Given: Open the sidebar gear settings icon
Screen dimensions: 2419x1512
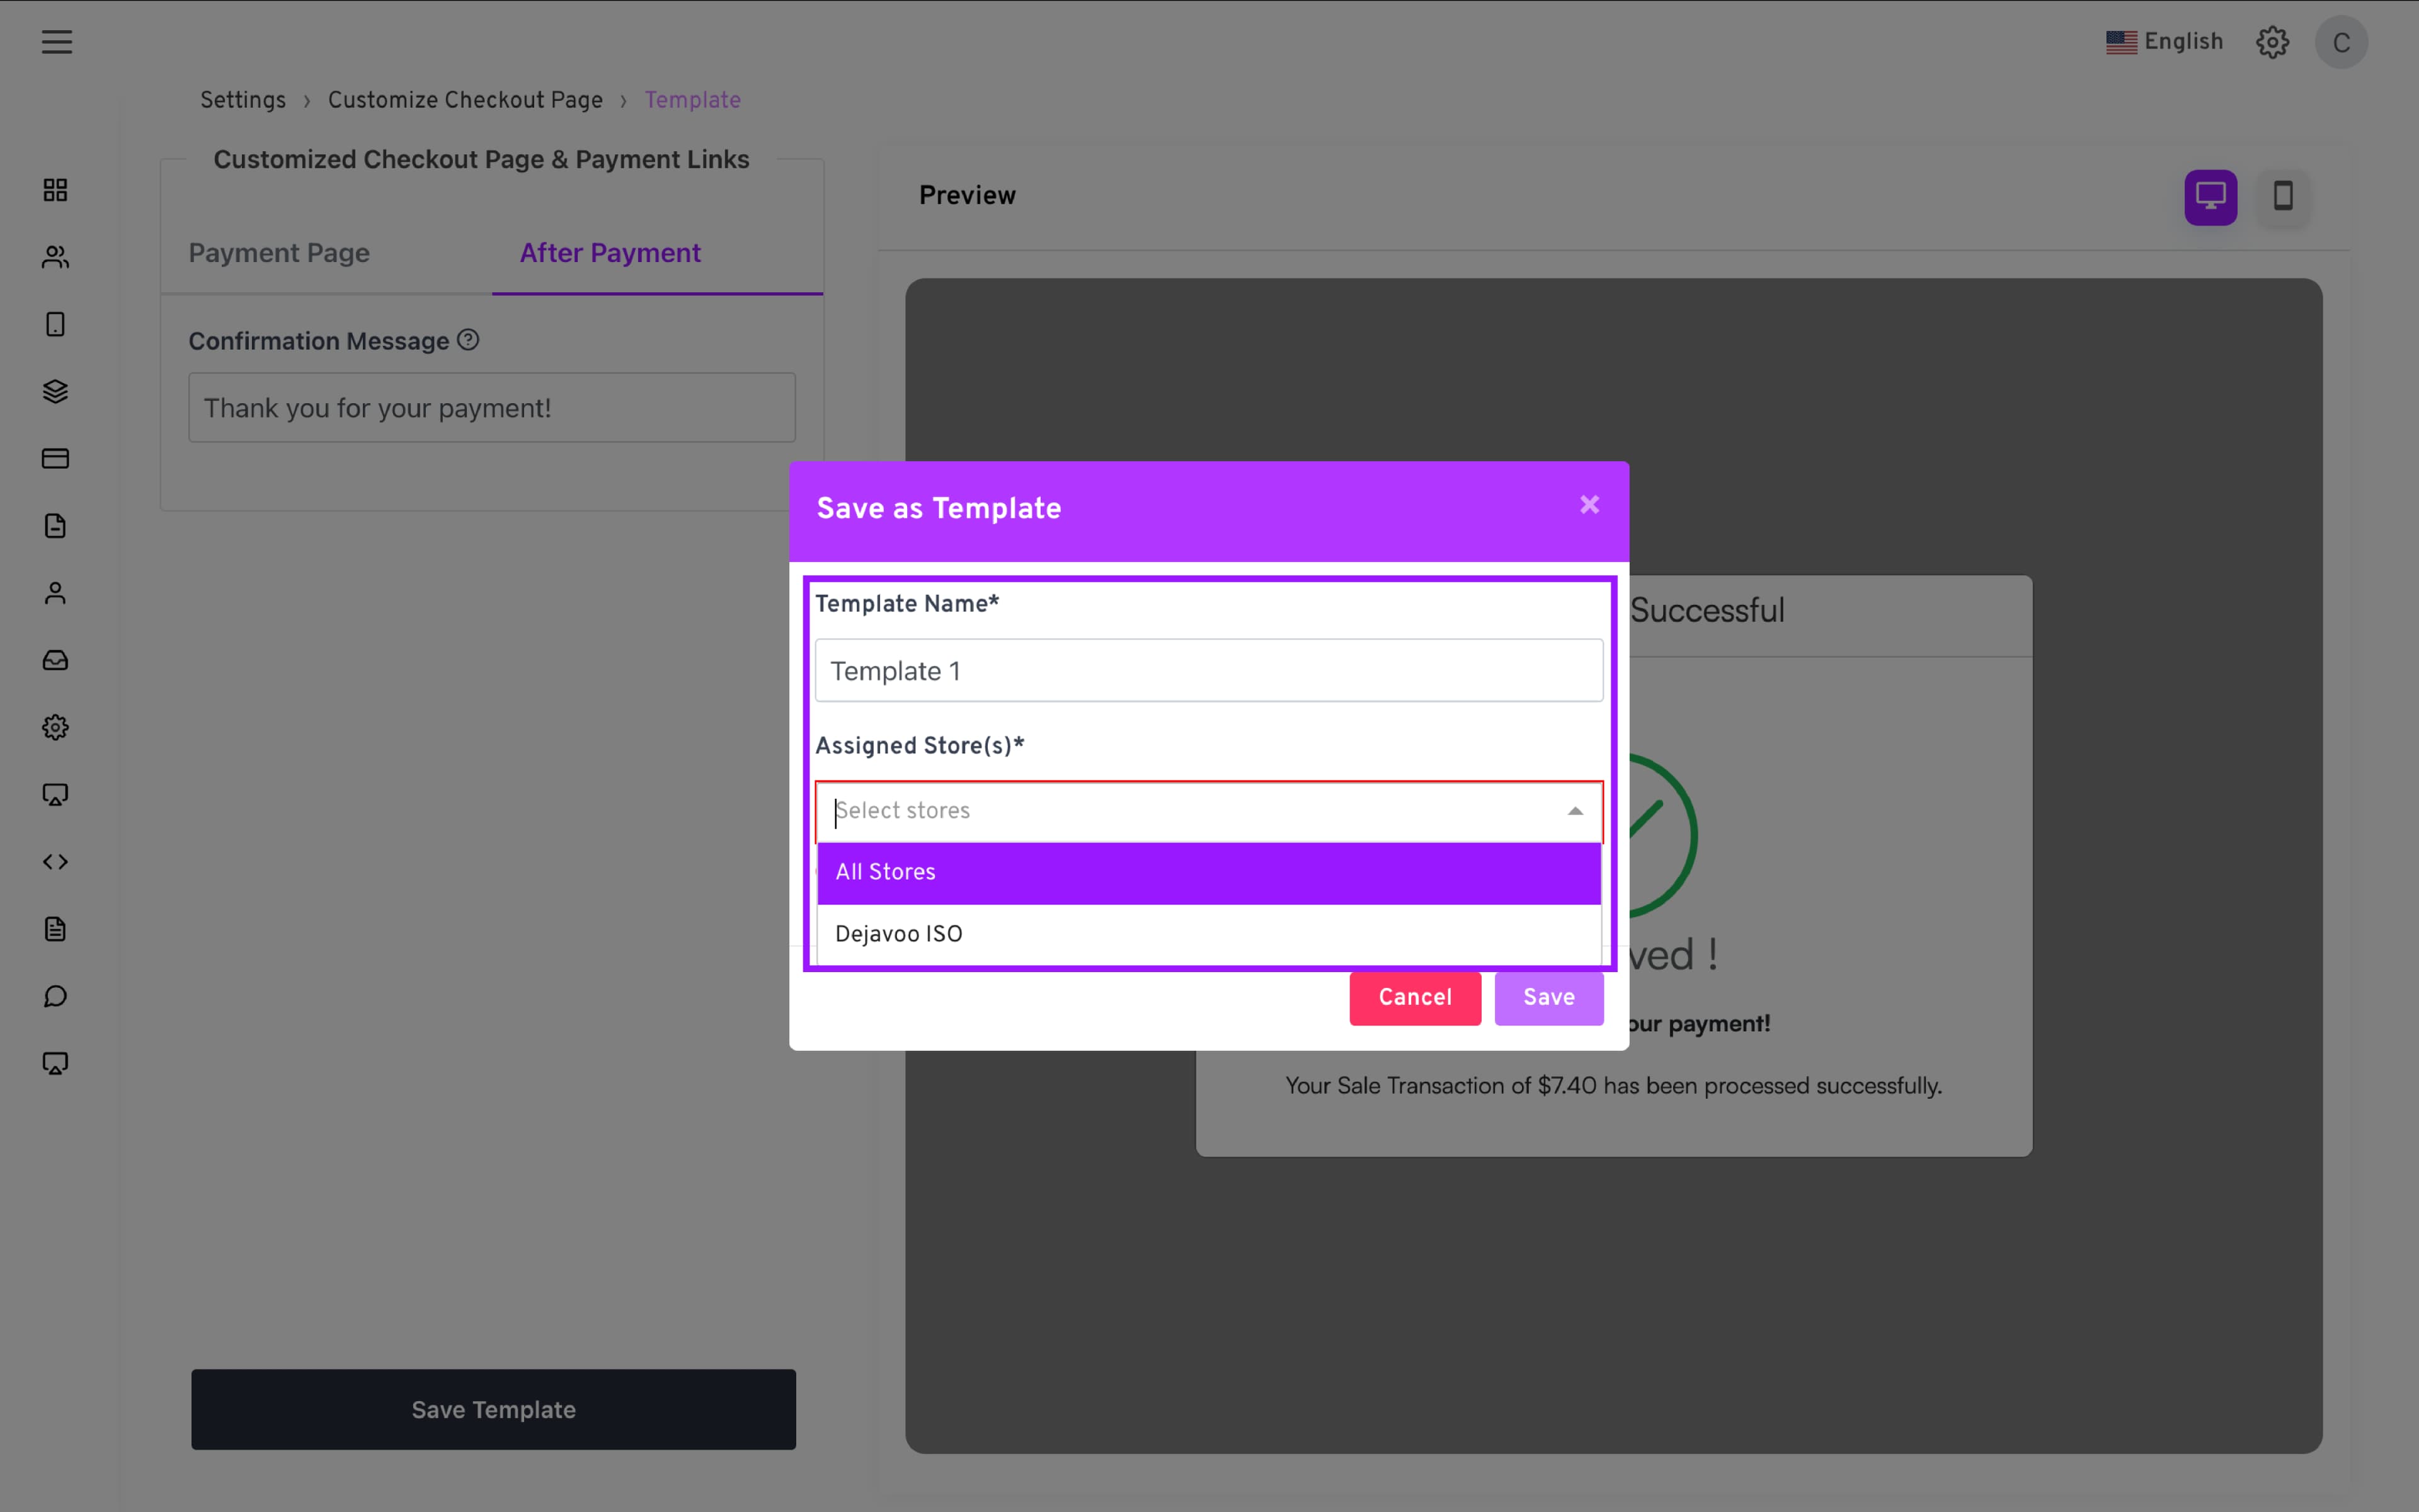Looking at the screenshot, I should 55,727.
